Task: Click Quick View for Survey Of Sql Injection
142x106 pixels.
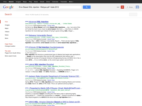Action: pos(51,51)
